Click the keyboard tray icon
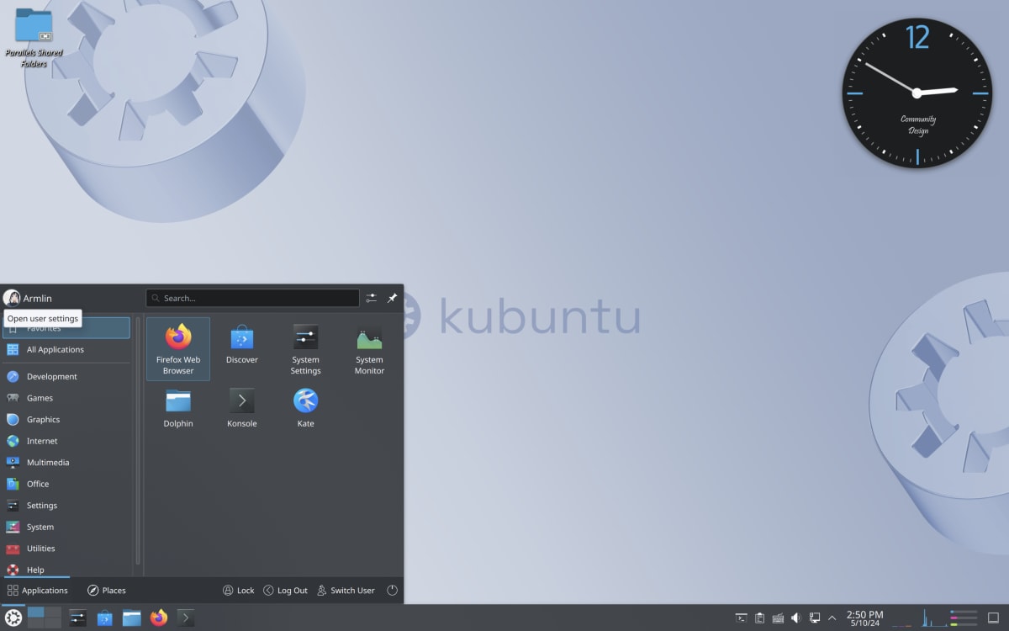Viewport: 1009px width, 631px height. point(778,618)
